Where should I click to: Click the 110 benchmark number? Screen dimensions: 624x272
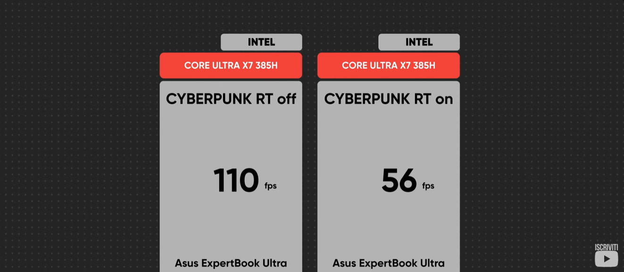coord(236,181)
